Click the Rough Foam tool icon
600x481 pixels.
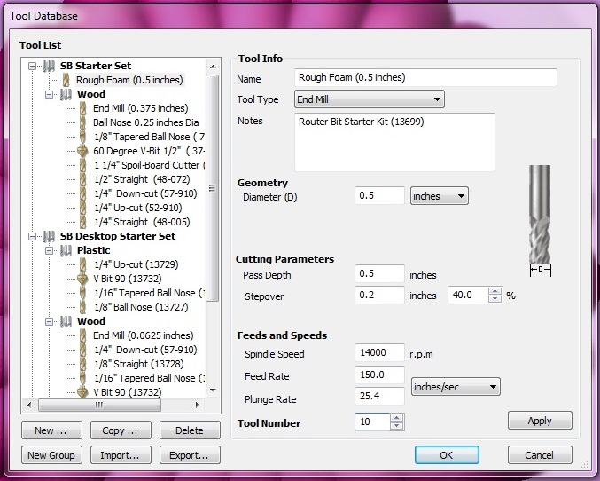(66, 80)
